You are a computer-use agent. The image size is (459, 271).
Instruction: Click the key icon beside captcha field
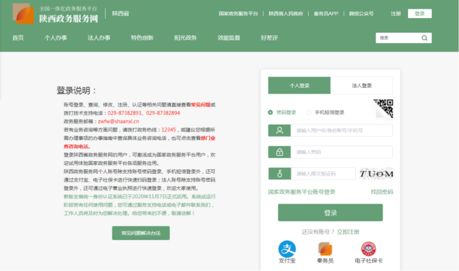(279, 174)
